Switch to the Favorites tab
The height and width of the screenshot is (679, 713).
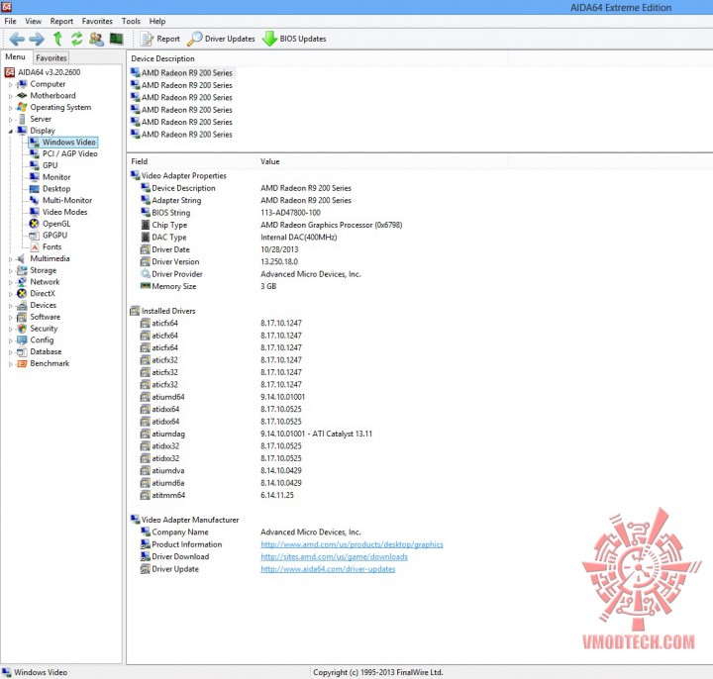pos(51,57)
